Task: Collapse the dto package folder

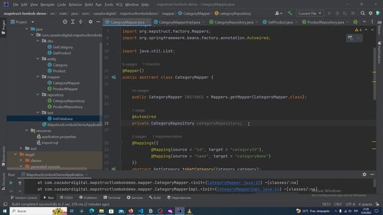Action: (x=38, y=41)
